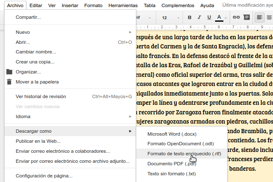Open the Insertar menu

pos(70,5)
